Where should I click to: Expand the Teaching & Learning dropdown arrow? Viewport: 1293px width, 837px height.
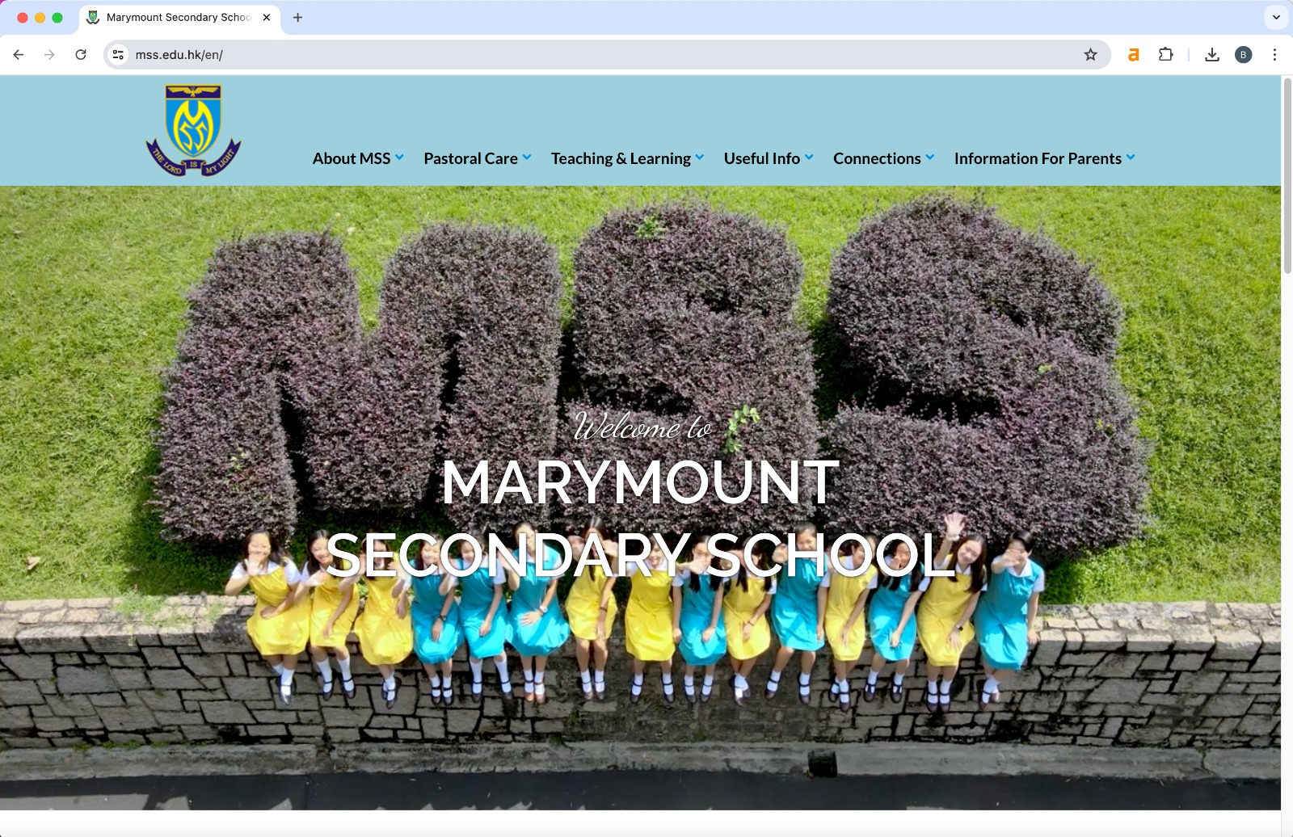(x=700, y=158)
